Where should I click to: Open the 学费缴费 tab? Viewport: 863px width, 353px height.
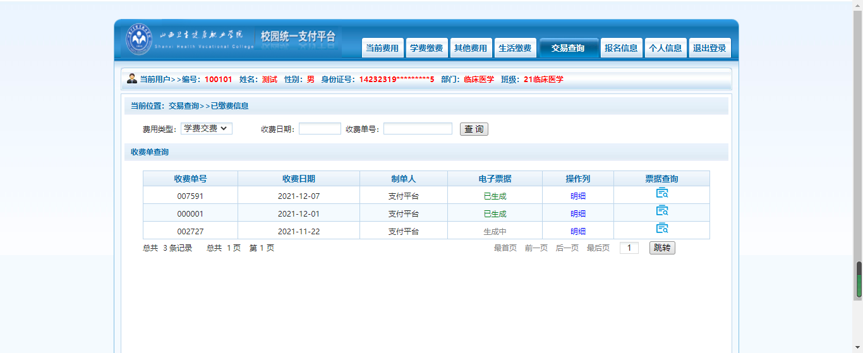(x=426, y=48)
